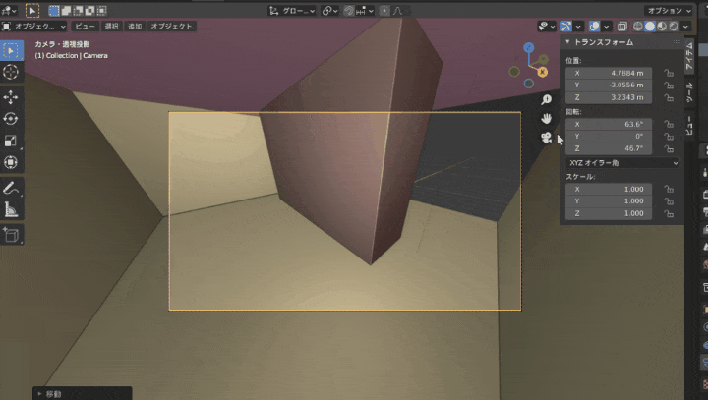Click the position Y value field

(609, 86)
